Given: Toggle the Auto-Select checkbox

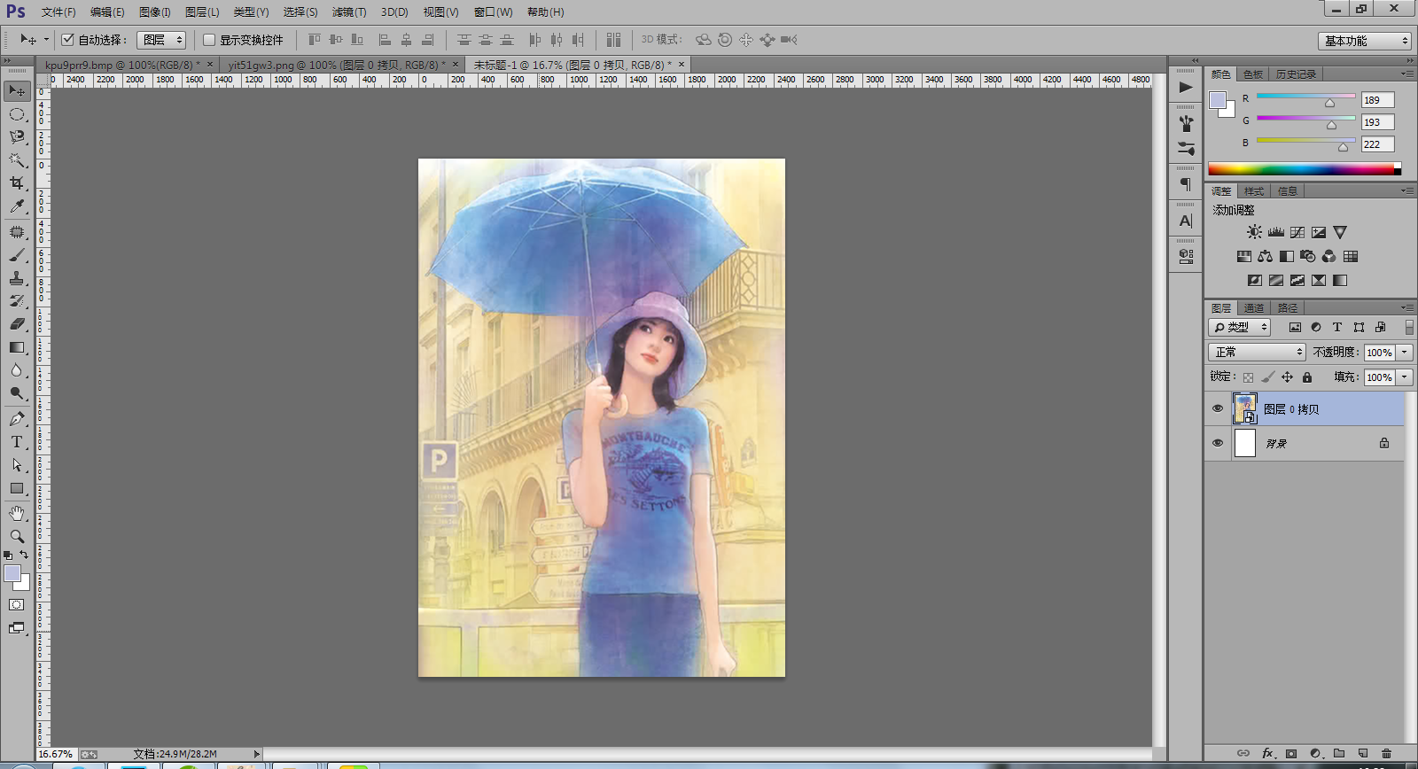Looking at the screenshot, I should [x=67, y=40].
